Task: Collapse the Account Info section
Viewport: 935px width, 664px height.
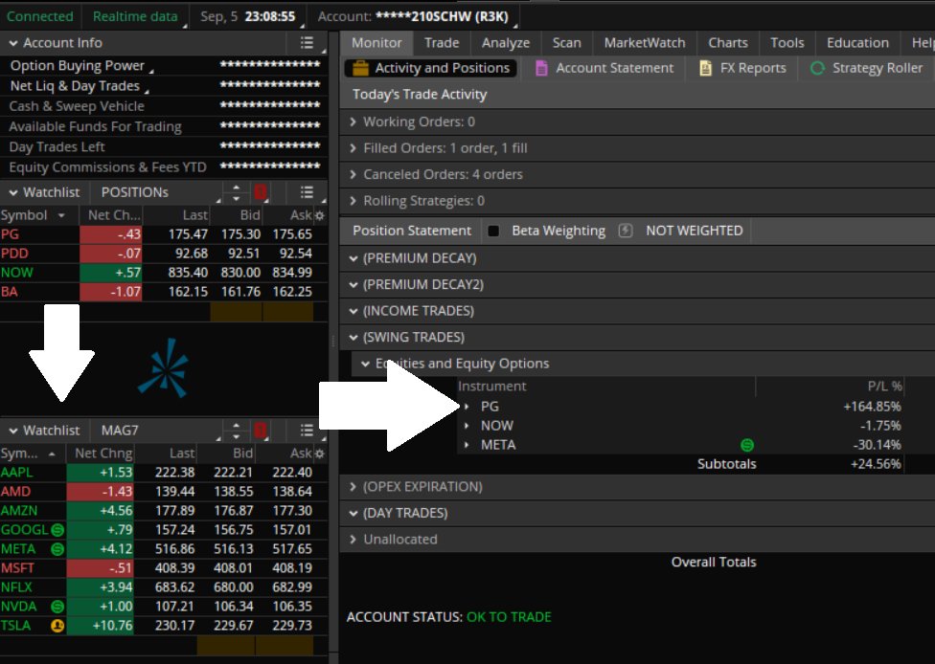Action: click(13, 43)
